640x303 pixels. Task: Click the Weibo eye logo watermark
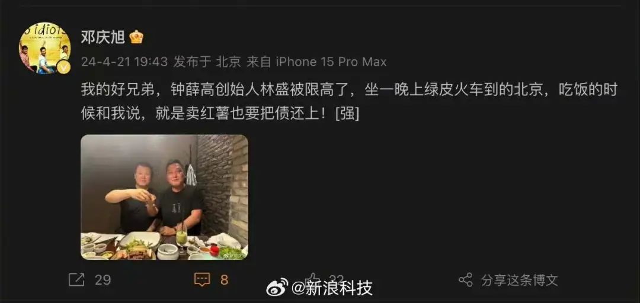pyautogui.click(x=277, y=288)
